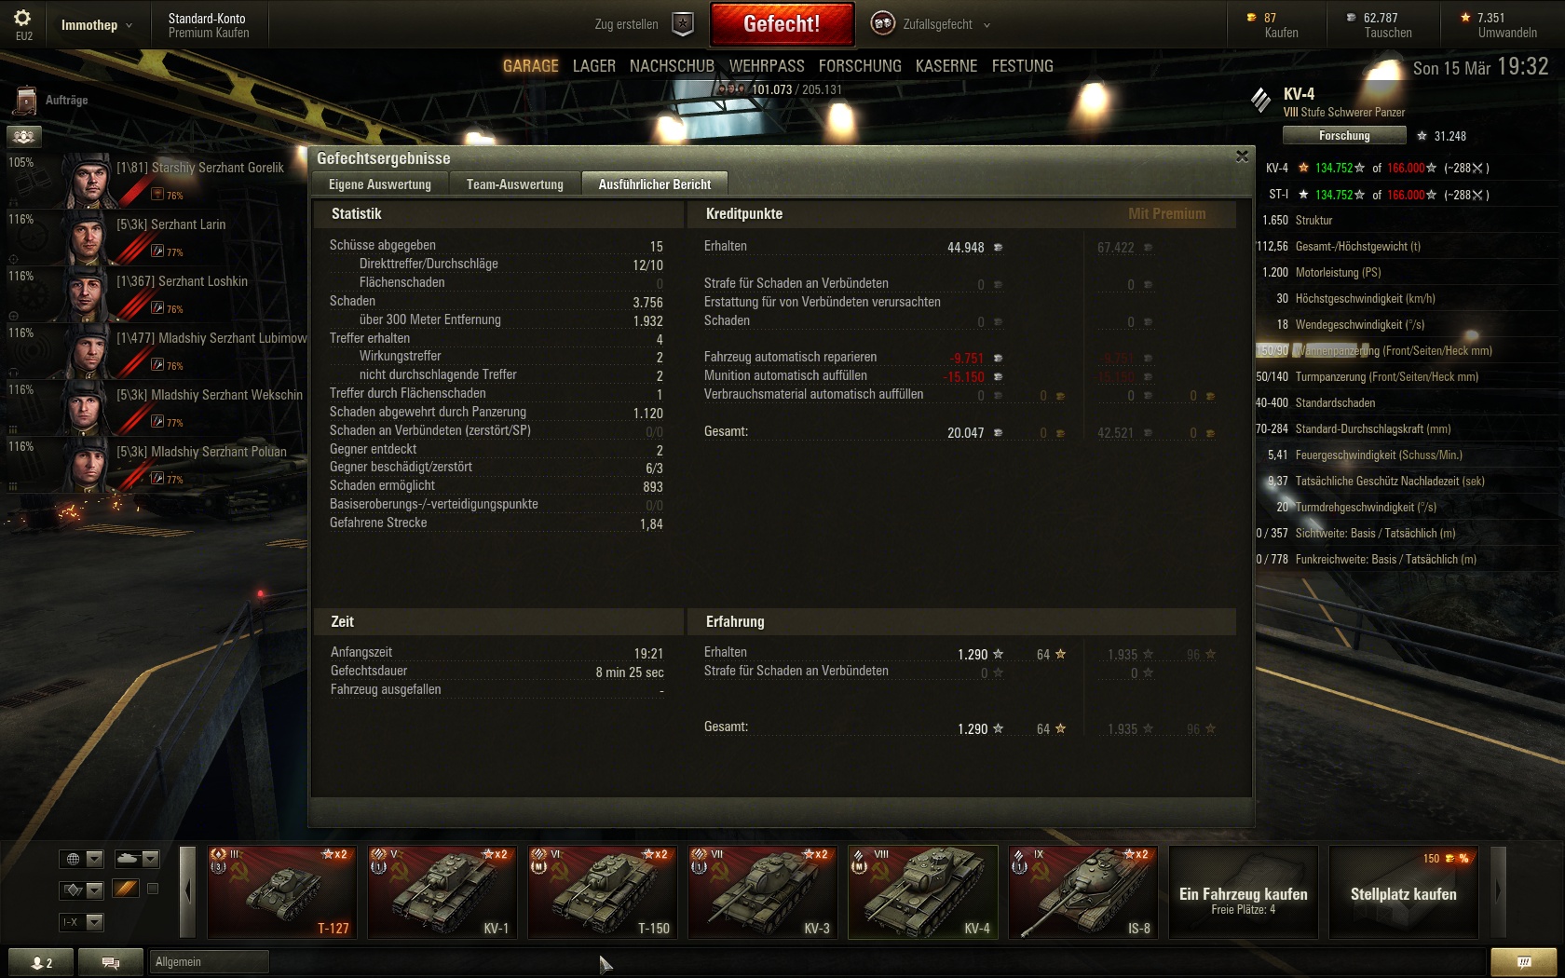Open the chat channels speech-bubble icon

click(111, 962)
